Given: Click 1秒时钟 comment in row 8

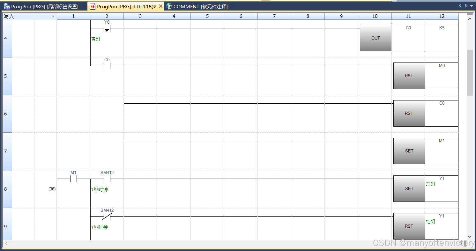Looking at the screenshot, I should click(x=100, y=190).
